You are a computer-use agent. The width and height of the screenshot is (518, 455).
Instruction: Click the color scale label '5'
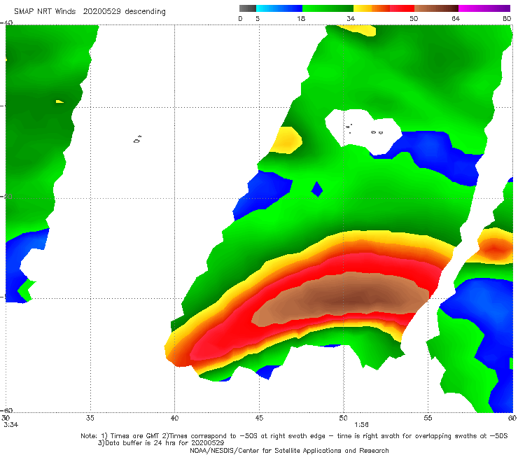pos(258,19)
